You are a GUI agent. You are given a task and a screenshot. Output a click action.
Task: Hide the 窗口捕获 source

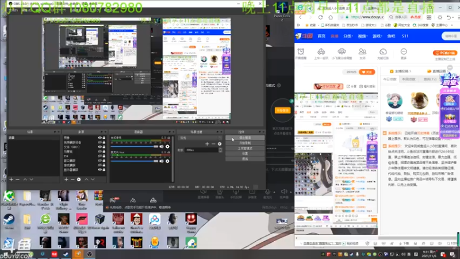[99, 161]
